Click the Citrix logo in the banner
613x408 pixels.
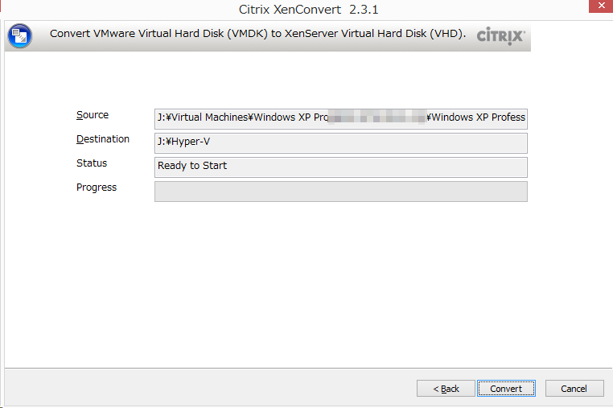click(x=501, y=36)
